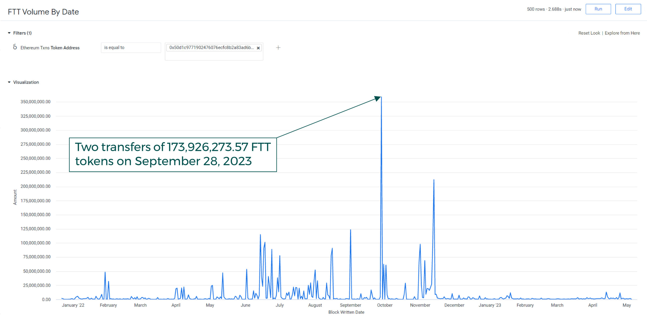Image resolution: width=647 pixels, height=322 pixels.
Task: Click the Block Written Date axis label
Action: coord(346,312)
